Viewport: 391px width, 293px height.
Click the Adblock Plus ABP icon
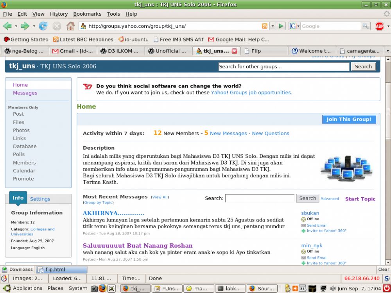pyautogui.click(x=379, y=26)
